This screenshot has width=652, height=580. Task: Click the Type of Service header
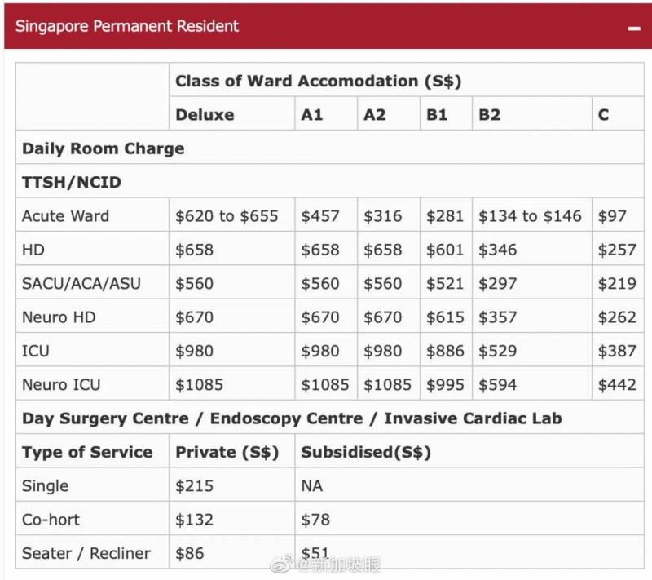click(87, 452)
